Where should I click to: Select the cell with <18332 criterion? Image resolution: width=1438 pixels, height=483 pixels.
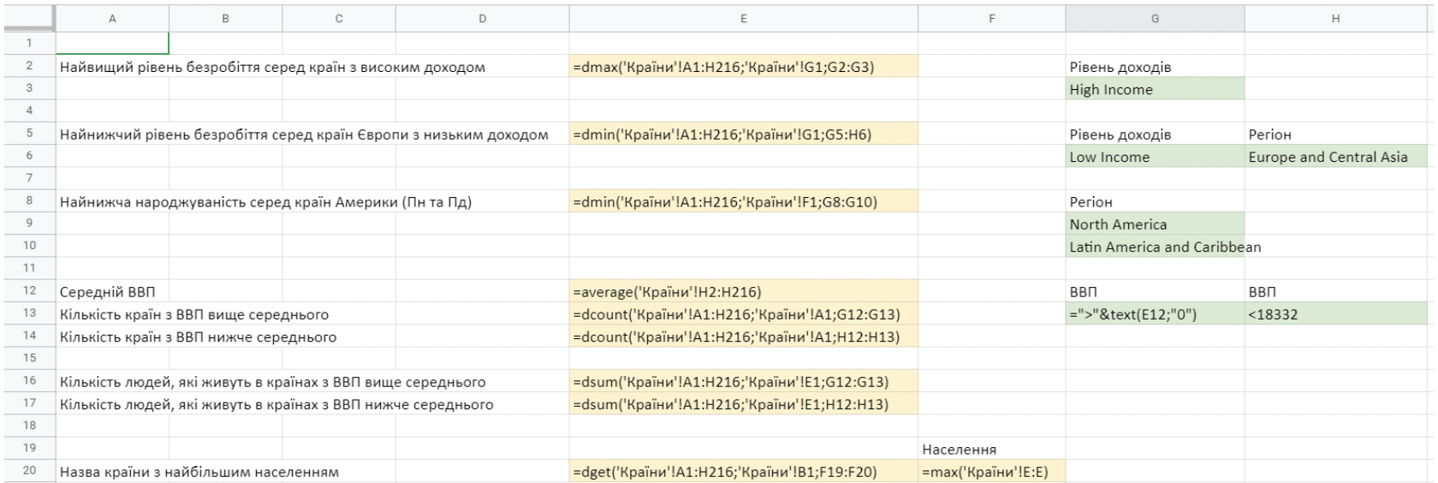(1335, 314)
